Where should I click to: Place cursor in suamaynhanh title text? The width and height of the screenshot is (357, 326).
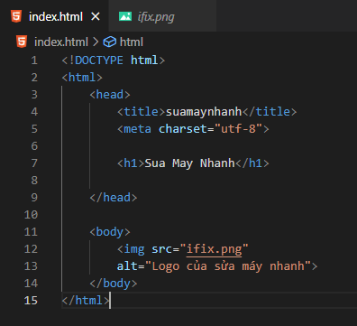click(204, 112)
